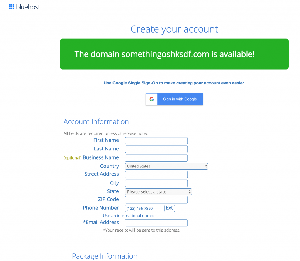This screenshot has height=261, width=300.
Task: Click the ZIP Code field
Action: coord(156,200)
